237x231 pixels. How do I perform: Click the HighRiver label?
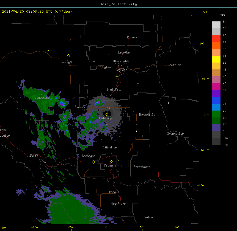coord(118,204)
